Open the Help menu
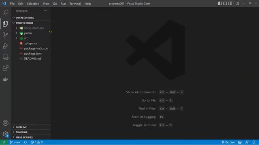Screen dimensions: 259x145 (x=88, y=4)
